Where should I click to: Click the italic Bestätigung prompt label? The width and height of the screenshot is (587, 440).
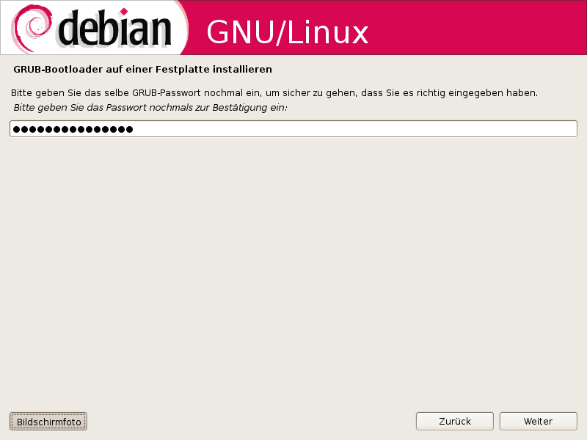(150, 108)
